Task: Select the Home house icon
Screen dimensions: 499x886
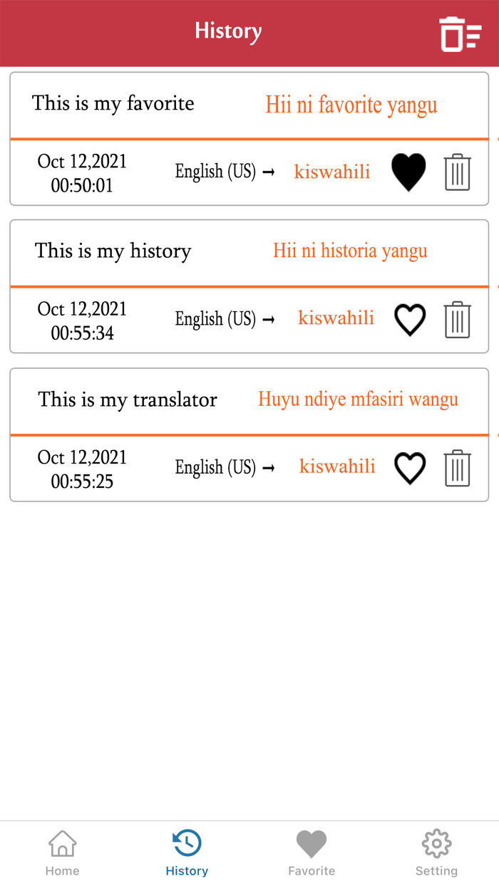Action: tap(62, 843)
